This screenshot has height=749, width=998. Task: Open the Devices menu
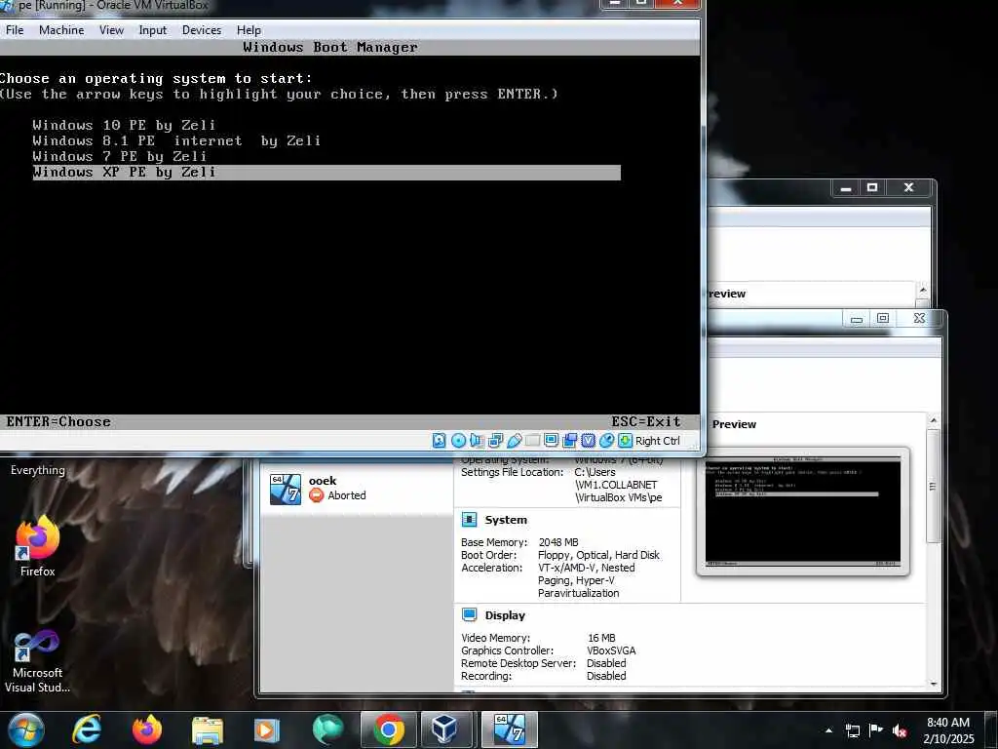point(202,30)
